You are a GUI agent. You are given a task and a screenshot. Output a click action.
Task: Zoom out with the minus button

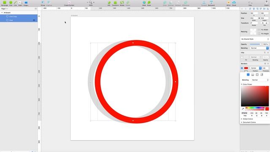(x=87, y=3)
